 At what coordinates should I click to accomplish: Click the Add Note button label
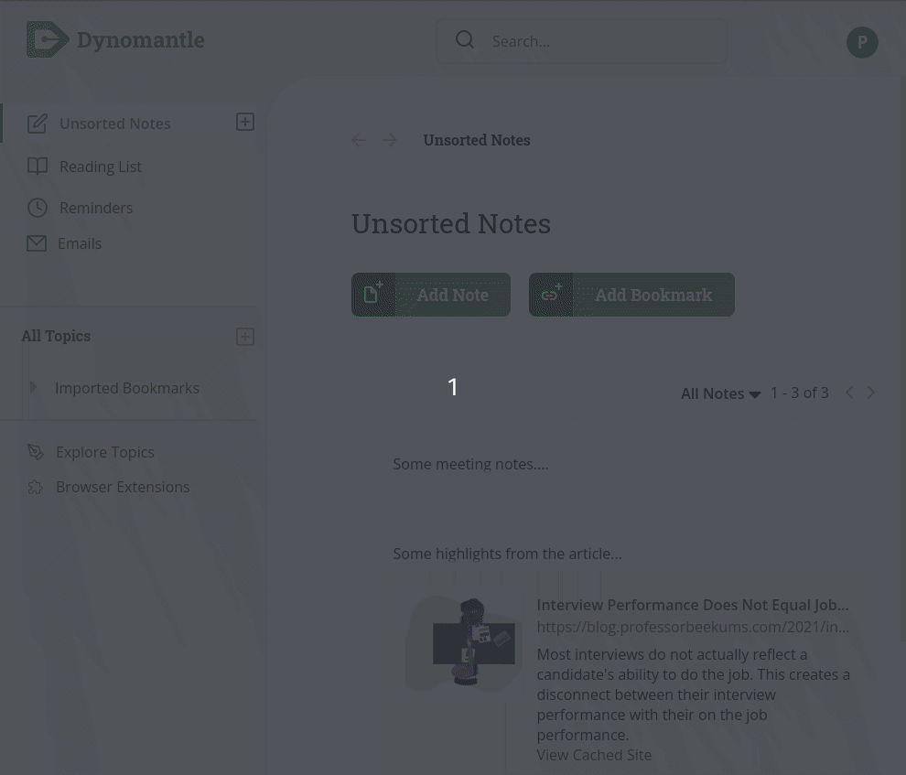click(452, 295)
